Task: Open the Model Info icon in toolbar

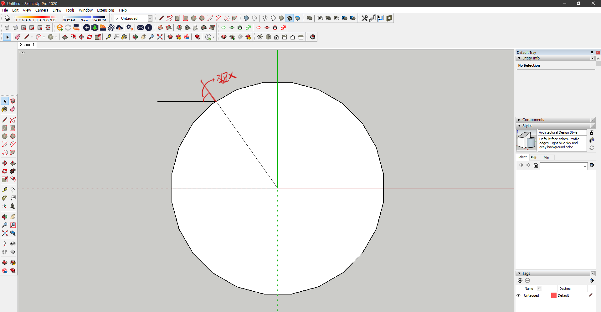Action: point(149,28)
